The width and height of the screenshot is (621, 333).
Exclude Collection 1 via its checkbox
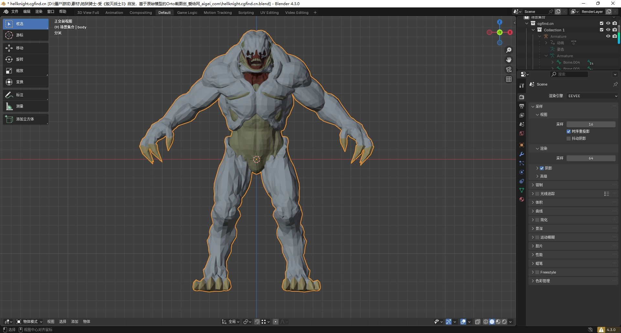[602, 30]
